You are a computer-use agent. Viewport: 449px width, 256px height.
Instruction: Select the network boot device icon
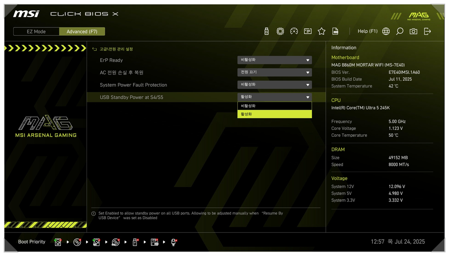(x=174, y=242)
